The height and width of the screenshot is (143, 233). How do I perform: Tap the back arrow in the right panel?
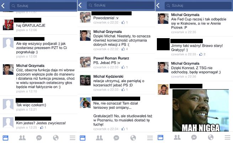point(158,5)
